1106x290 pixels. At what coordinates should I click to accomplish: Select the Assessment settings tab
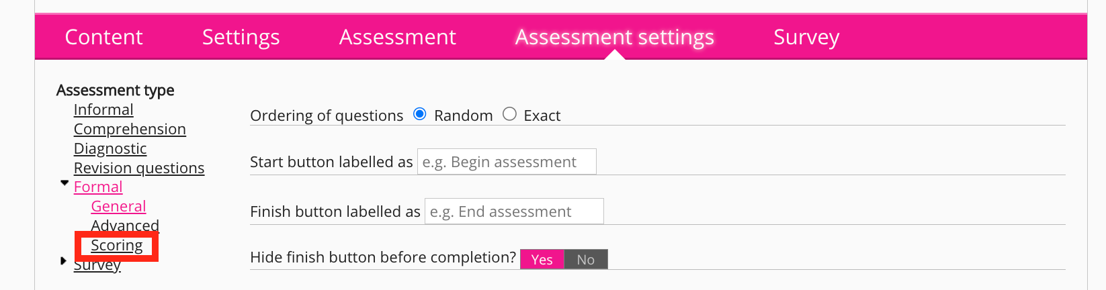[x=614, y=37]
